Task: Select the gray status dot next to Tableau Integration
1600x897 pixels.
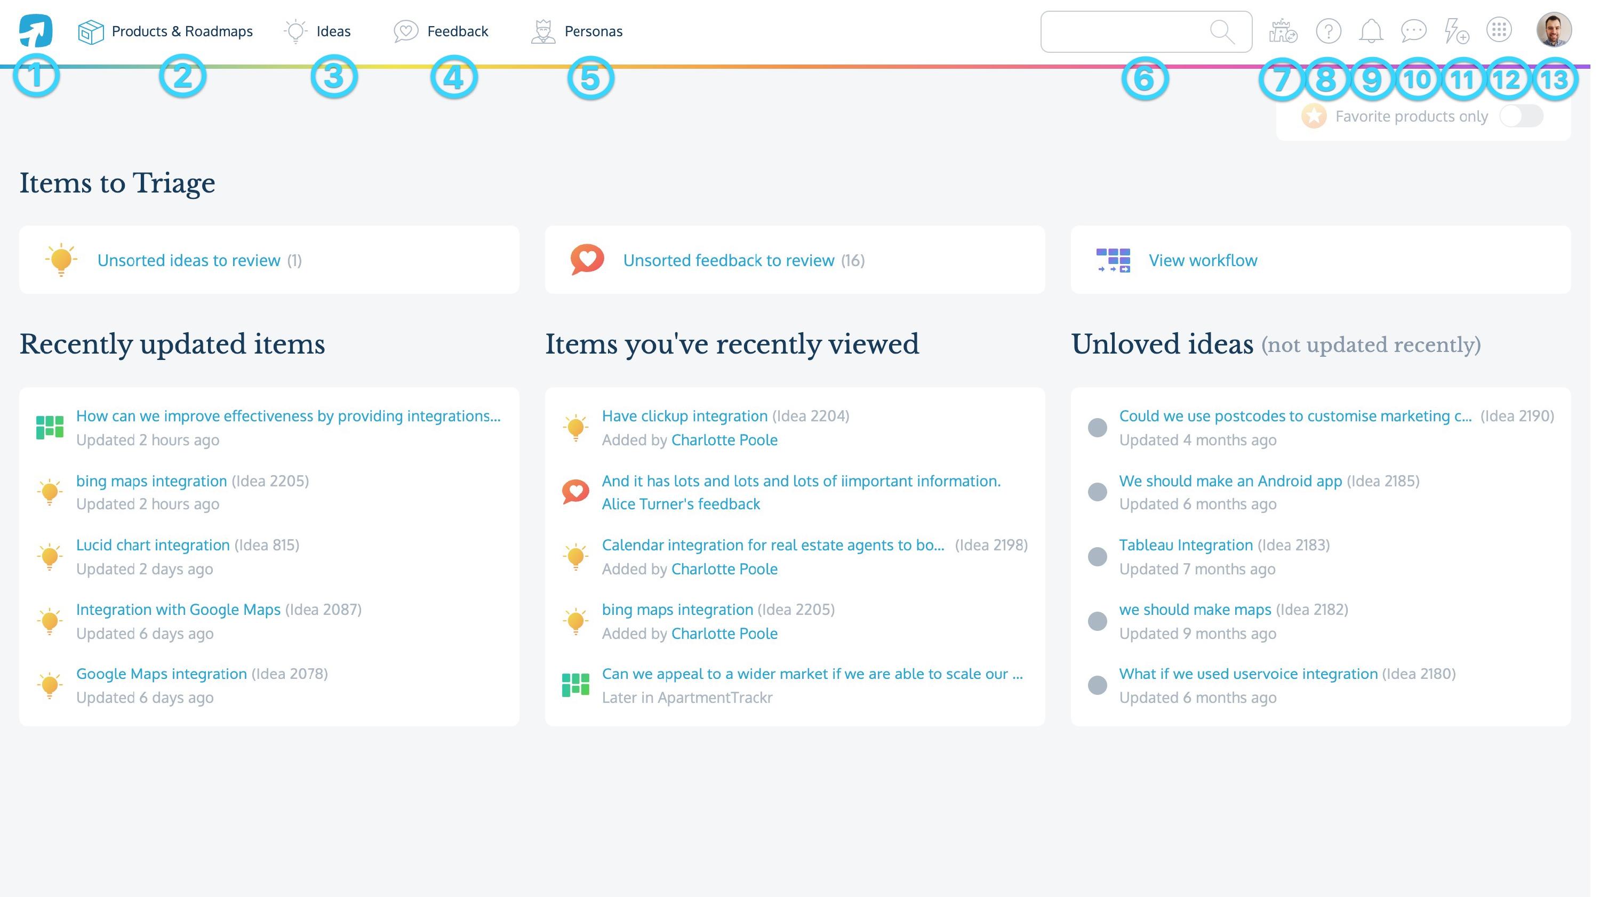Action: point(1098,557)
